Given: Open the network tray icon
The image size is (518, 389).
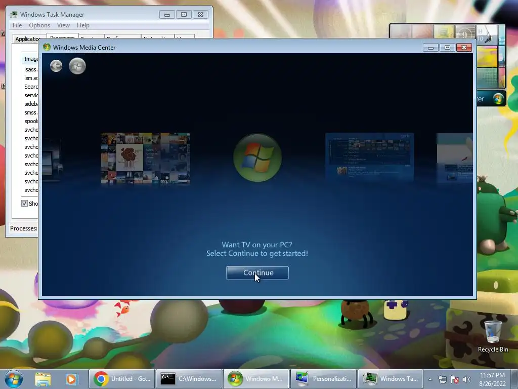Looking at the screenshot, I should click(x=442, y=379).
